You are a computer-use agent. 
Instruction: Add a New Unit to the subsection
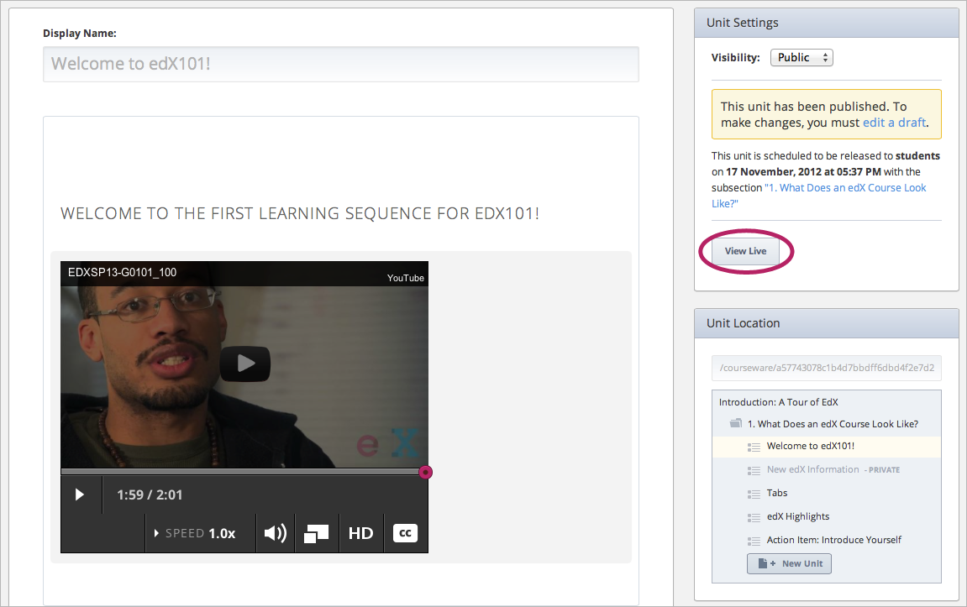789,563
